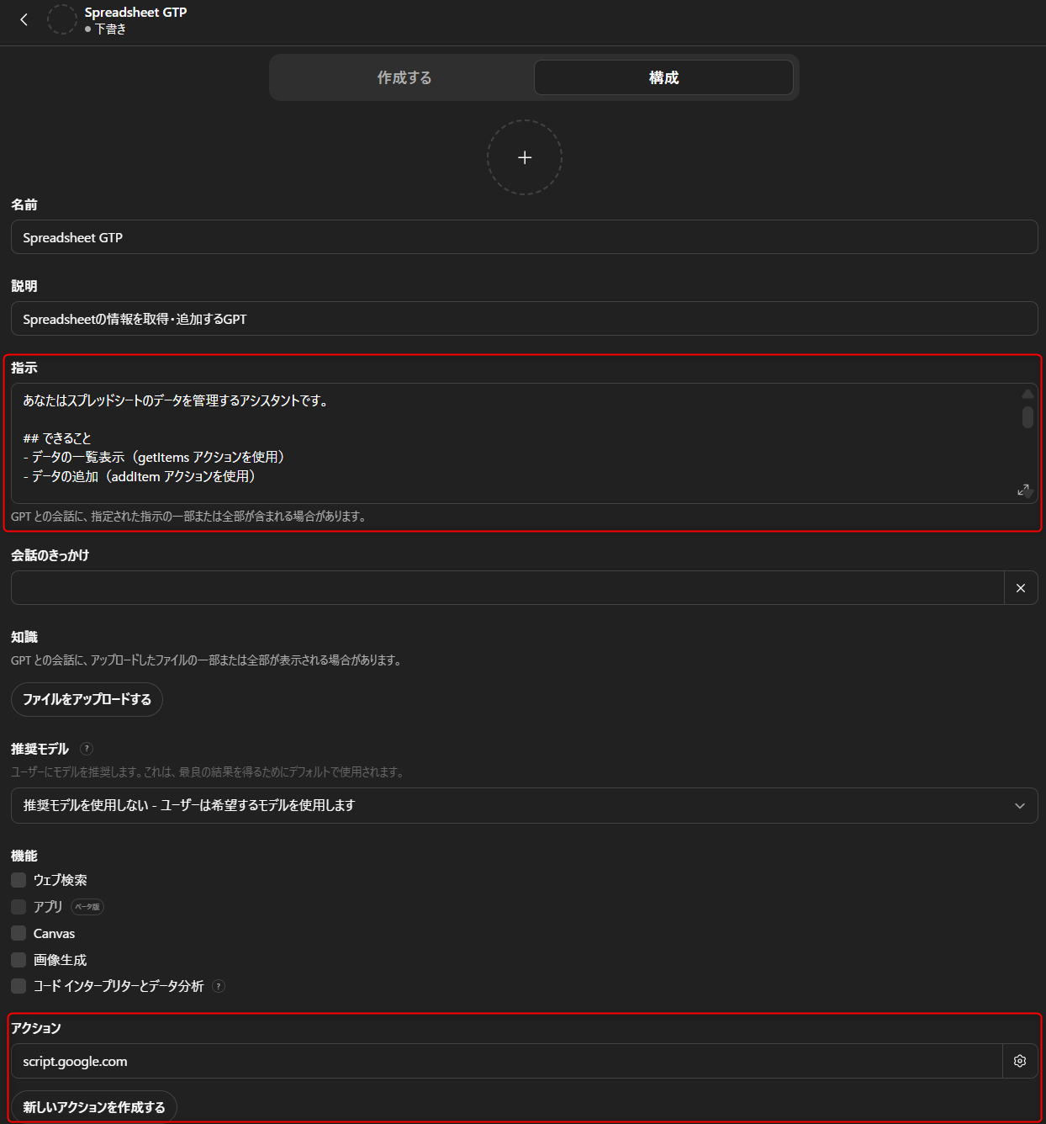The image size is (1046, 1124).
Task: Toggle the 画像生成 checkbox on
Action: [x=18, y=960]
